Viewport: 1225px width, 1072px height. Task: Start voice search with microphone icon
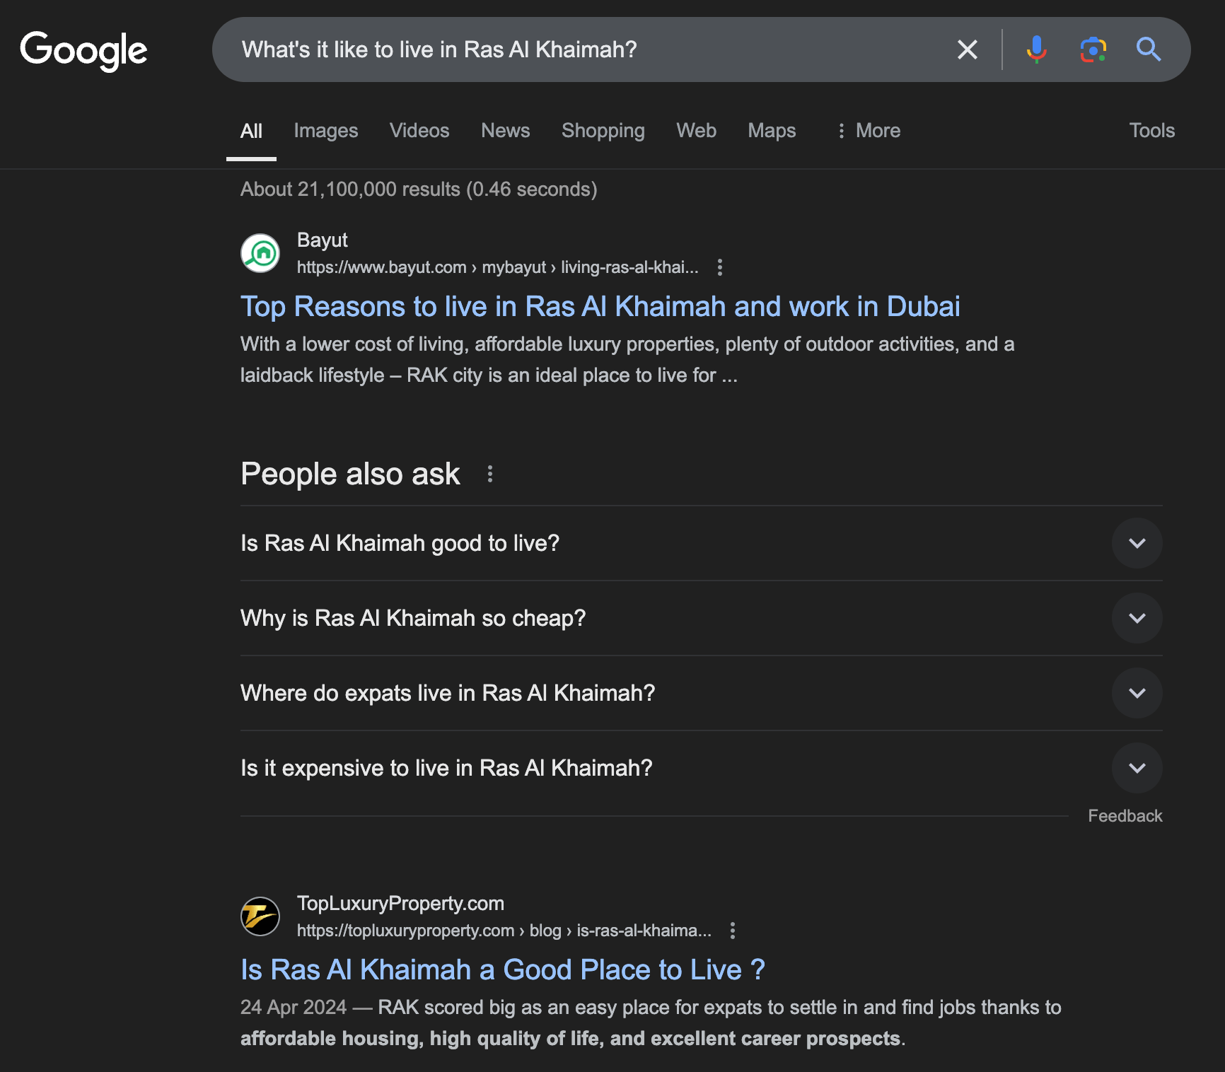click(1036, 49)
